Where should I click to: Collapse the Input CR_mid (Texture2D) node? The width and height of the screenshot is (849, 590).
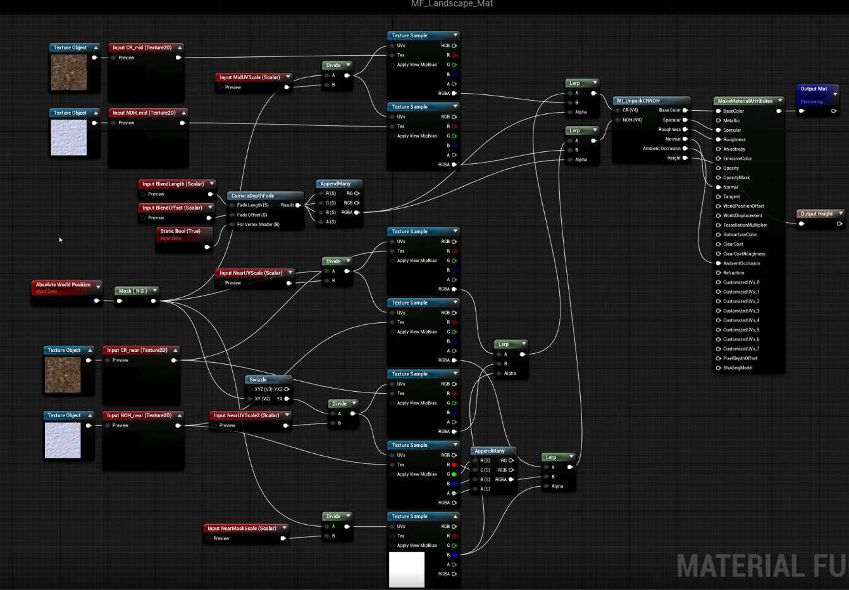pyautogui.click(x=180, y=47)
